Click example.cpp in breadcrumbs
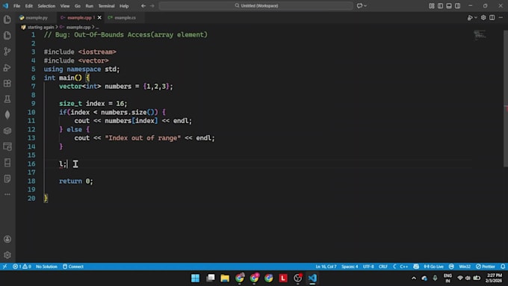This screenshot has height=286, width=508. (78, 27)
